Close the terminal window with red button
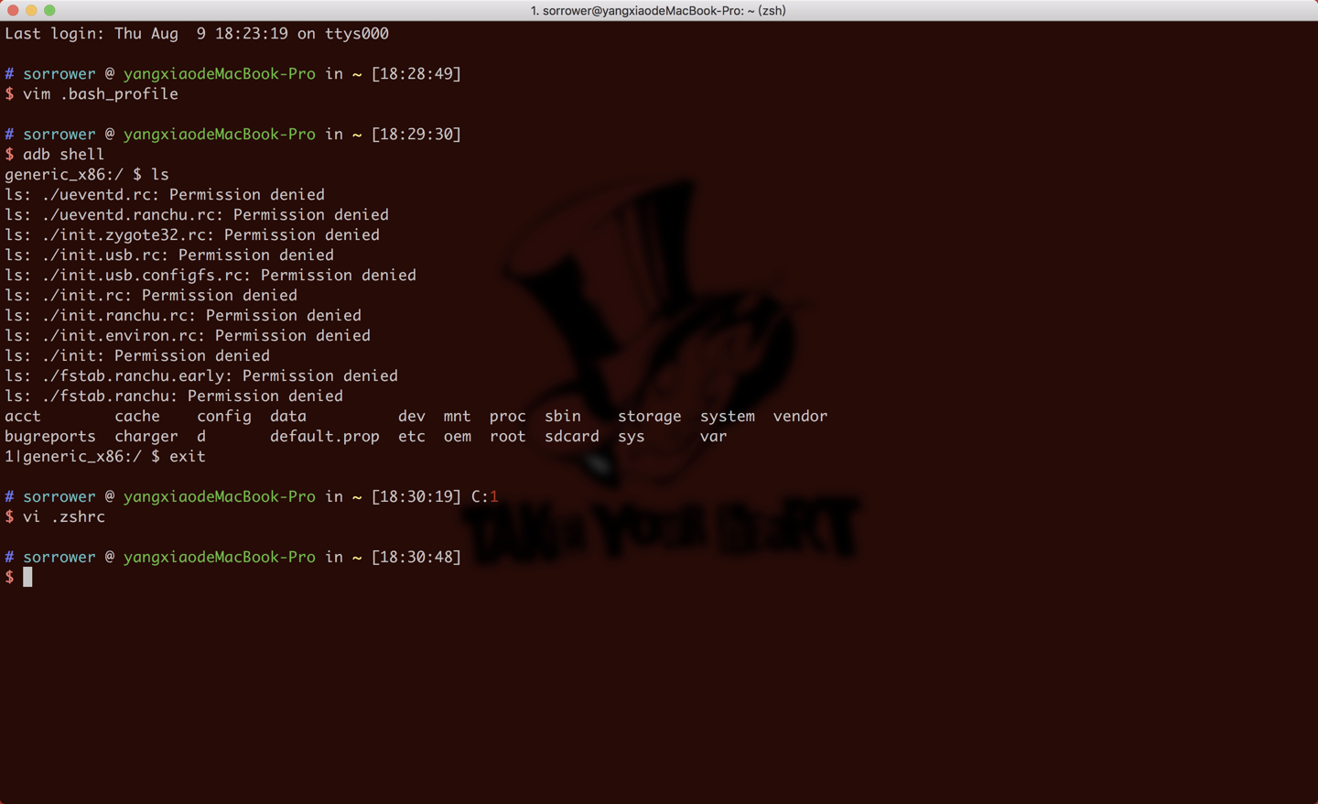Image resolution: width=1318 pixels, height=804 pixels. (13, 10)
